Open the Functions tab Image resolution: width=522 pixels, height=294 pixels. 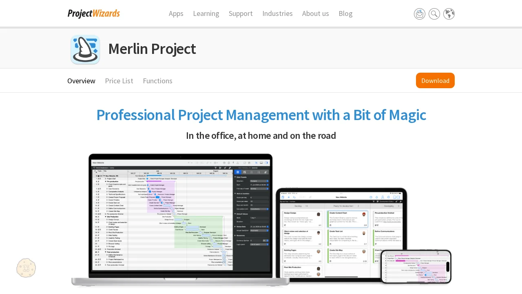[x=157, y=80]
